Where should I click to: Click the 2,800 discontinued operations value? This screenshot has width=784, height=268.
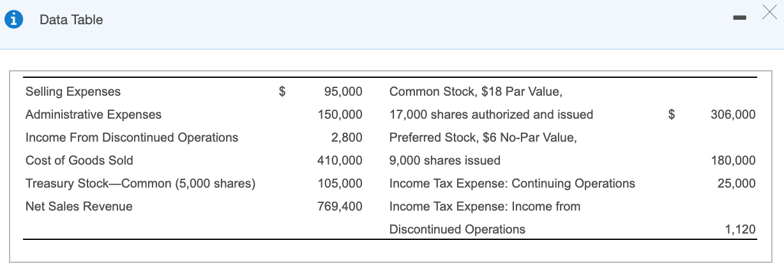click(x=347, y=138)
